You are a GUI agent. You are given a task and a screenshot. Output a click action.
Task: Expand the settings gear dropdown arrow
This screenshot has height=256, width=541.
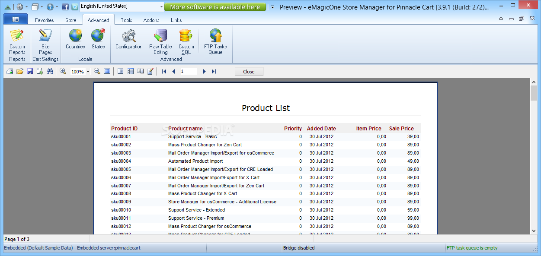click(26, 7)
